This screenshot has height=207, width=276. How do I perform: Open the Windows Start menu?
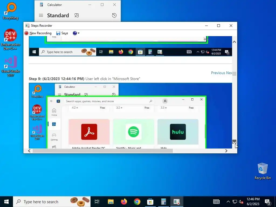(6, 202)
